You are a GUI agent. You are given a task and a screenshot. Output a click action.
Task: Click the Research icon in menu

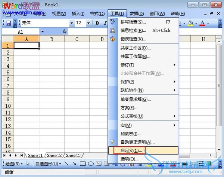click(112, 30)
